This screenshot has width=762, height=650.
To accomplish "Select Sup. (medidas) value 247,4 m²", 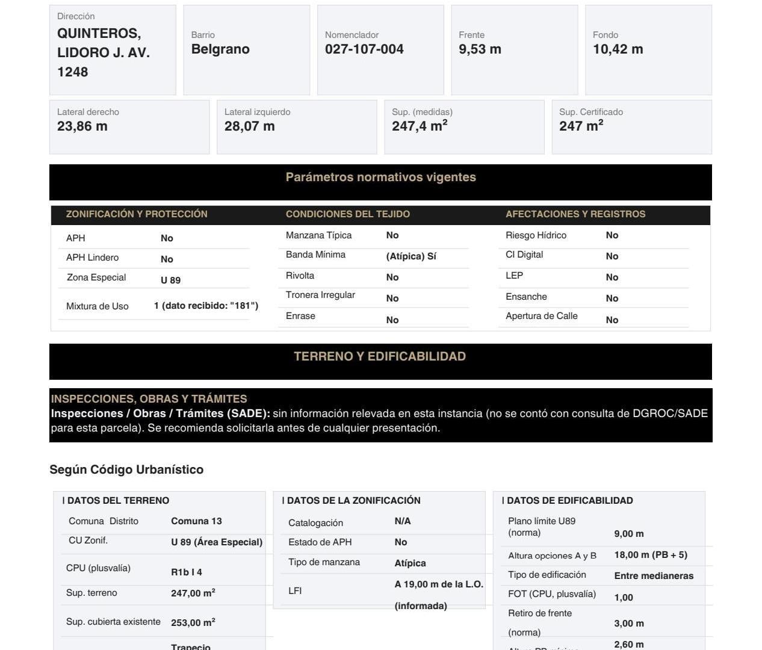I will pyautogui.click(x=420, y=126).
